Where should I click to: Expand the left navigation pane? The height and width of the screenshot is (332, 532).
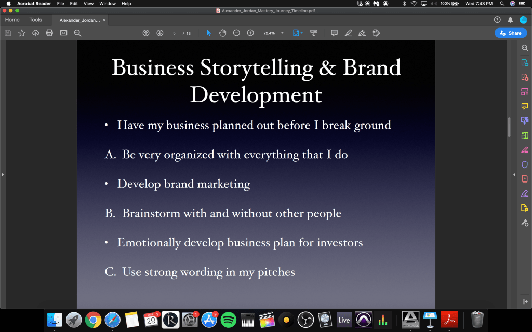(3, 175)
